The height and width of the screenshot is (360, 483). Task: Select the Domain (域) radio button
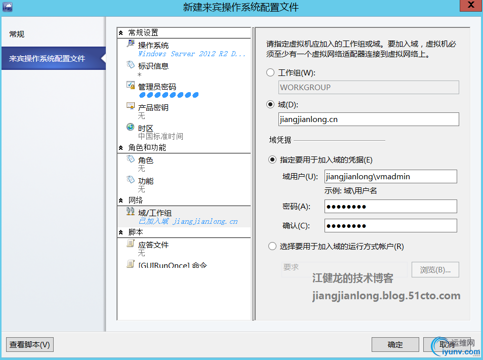(x=270, y=104)
